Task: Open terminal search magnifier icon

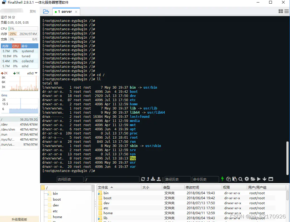Action: [x=240, y=179]
